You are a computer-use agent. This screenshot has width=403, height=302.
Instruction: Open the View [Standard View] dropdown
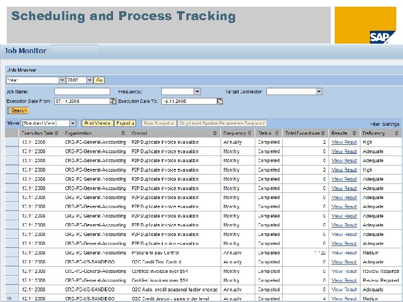point(73,124)
